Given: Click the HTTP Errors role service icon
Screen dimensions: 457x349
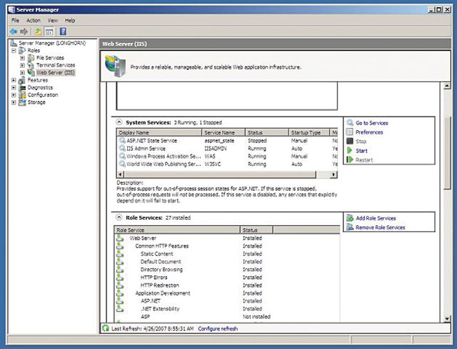Looking at the screenshot, I should (120, 277).
